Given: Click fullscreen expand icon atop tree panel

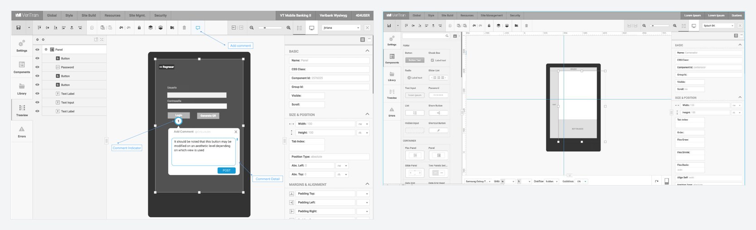Looking at the screenshot, I should point(102,39).
